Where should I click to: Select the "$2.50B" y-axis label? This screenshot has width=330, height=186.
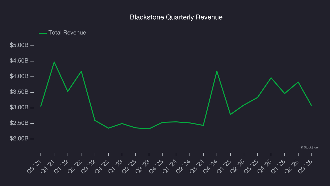19,123
